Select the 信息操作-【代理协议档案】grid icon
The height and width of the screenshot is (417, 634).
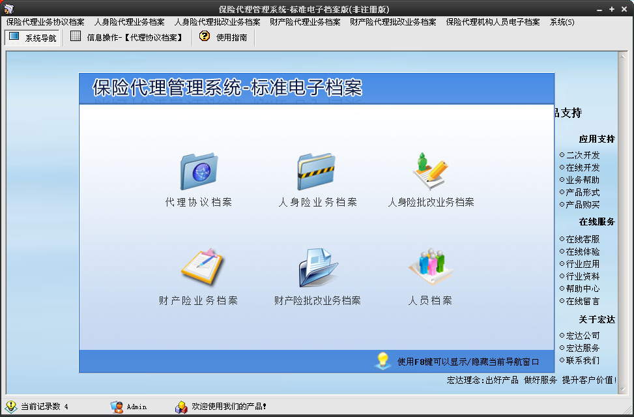point(77,37)
